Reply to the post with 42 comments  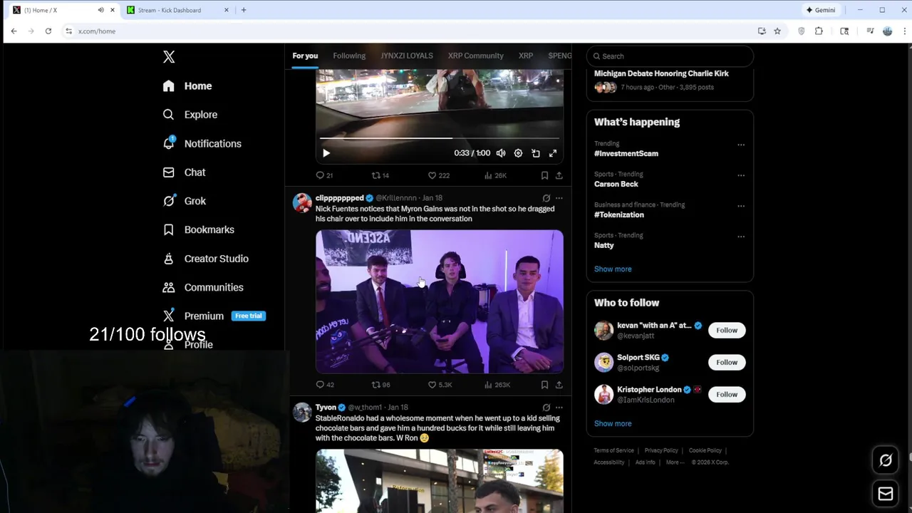[x=324, y=385]
